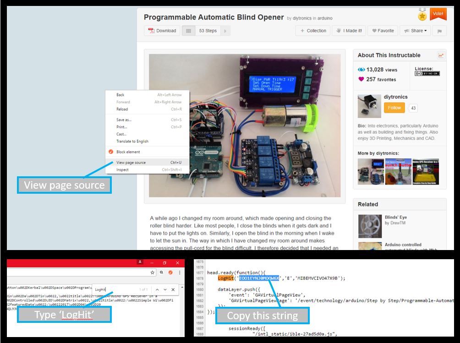This screenshot has width=460, height=343.
Task: Click the blue highlighted EOO1EYNJ0MOOW6X string
Action: click(x=259, y=278)
